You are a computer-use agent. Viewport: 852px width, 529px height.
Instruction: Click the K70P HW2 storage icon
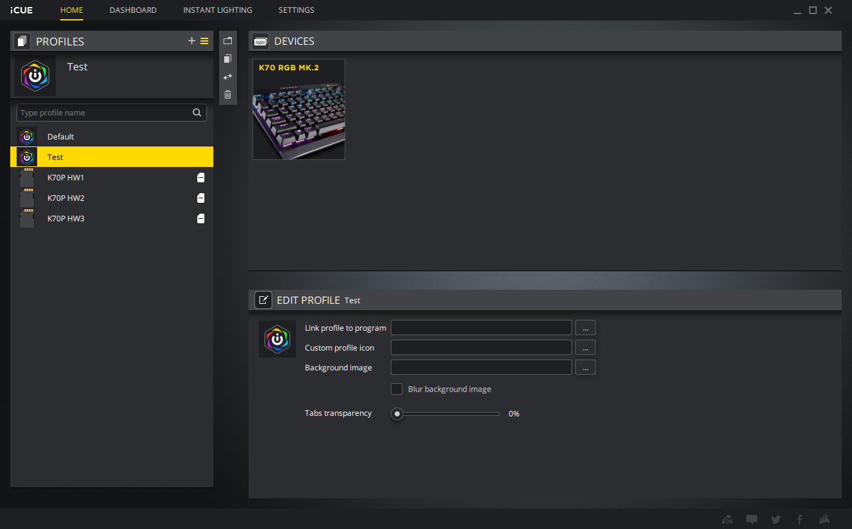pos(27,198)
